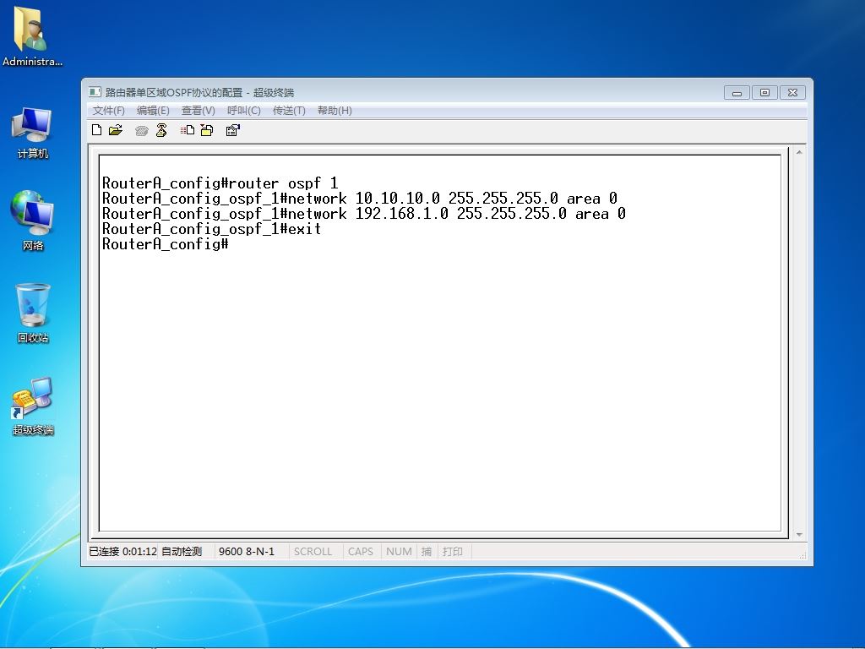Select the Administrator folder desktop icon
Screen dimensions: 865x649
tap(32, 36)
